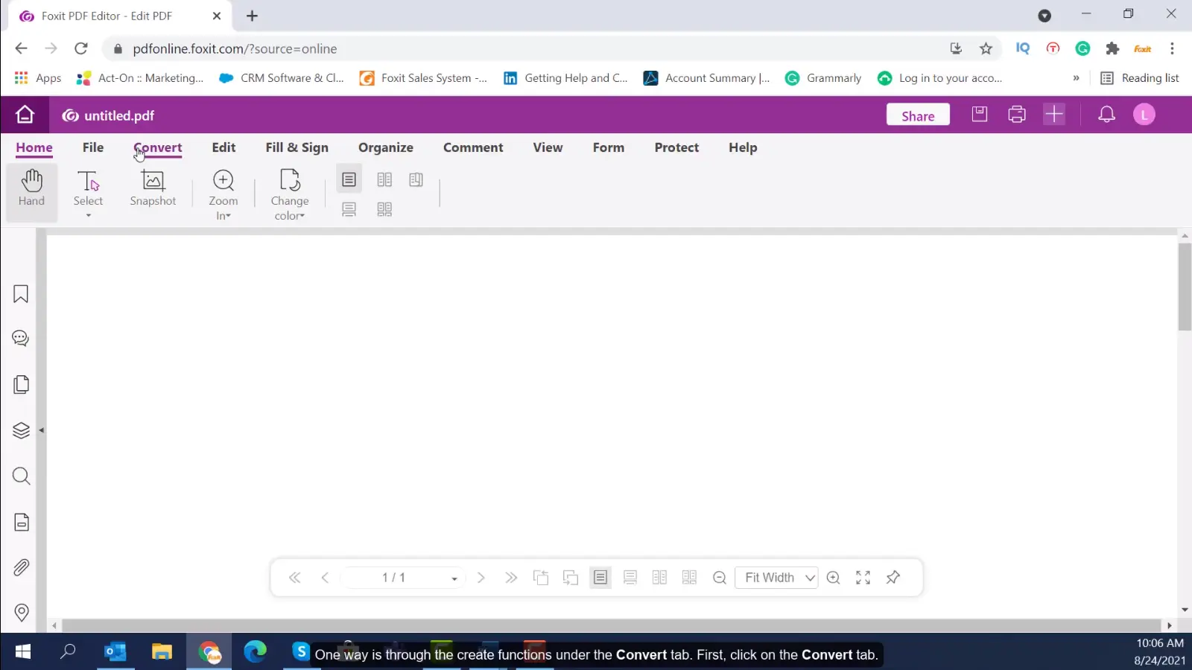Open Grammarly bookmark
The image size is (1192, 670).
point(823,78)
